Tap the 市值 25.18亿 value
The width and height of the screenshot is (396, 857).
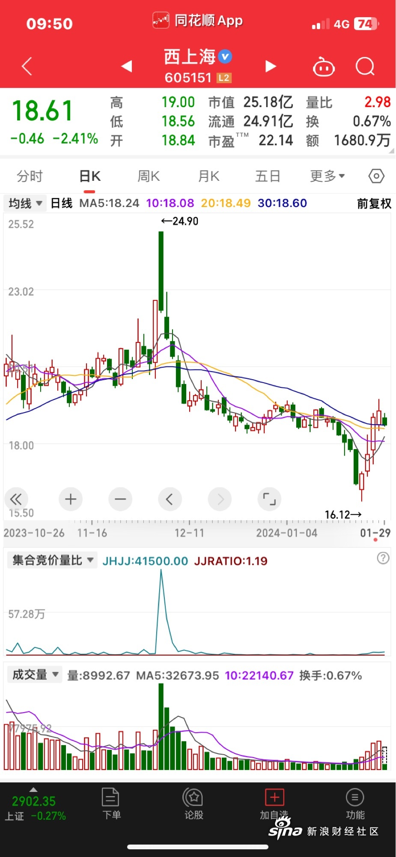pyautogui.click(x=268, y=102)
